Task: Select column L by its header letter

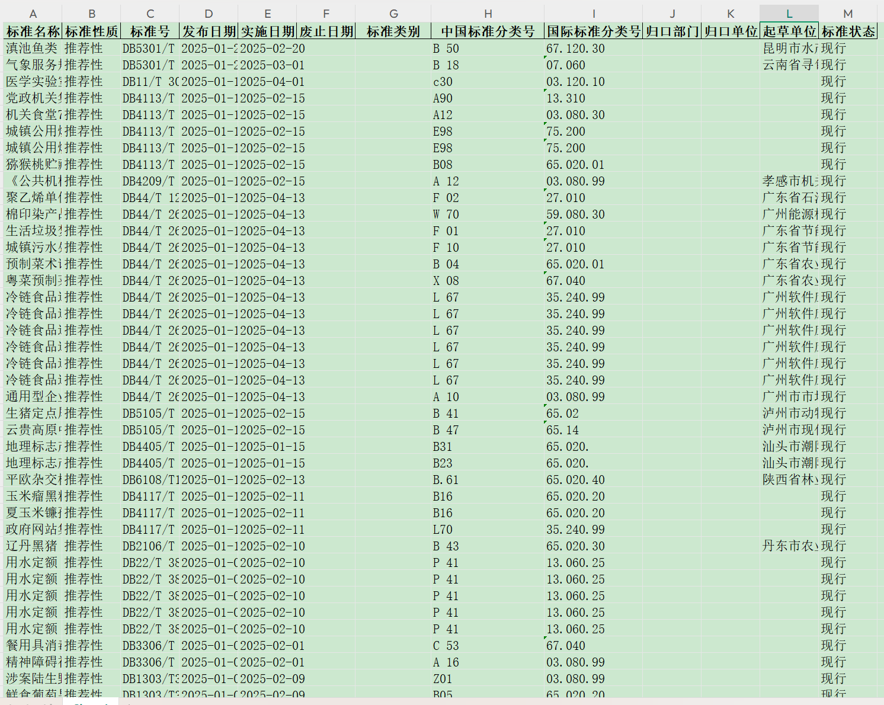Action: [x=789, y=14]
